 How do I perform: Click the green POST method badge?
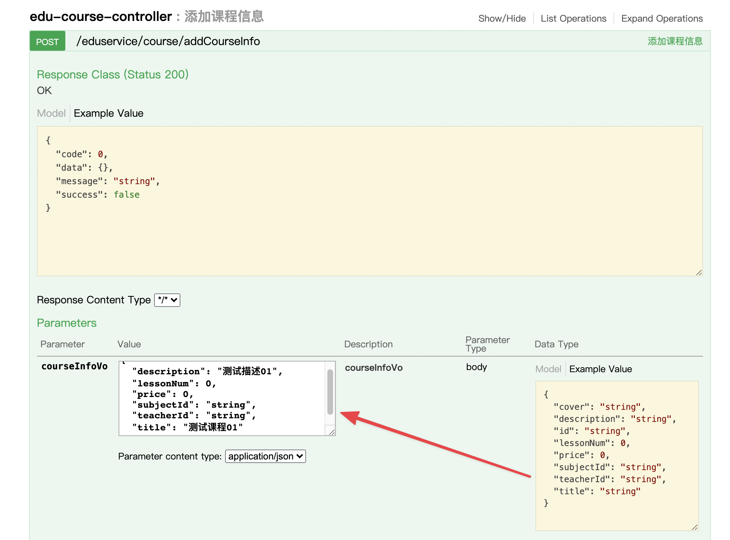point(48,41)
